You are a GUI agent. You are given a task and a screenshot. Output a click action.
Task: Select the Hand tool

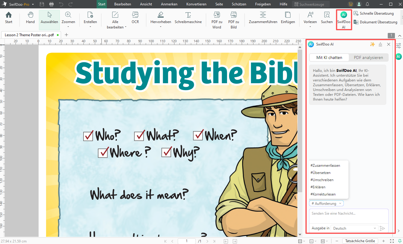30,18
